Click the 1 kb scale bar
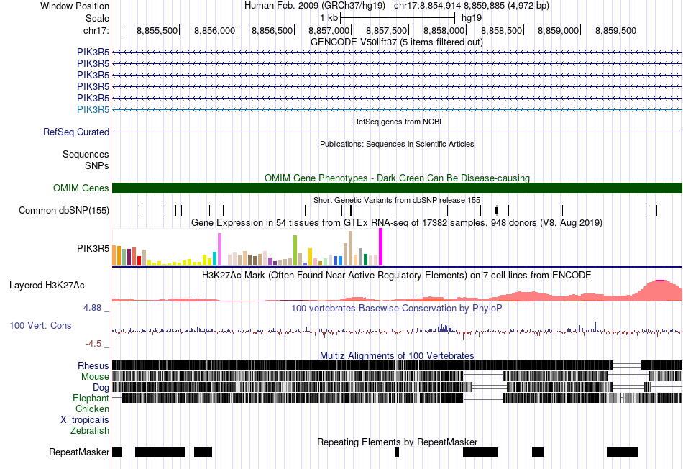 click(398, 18)
